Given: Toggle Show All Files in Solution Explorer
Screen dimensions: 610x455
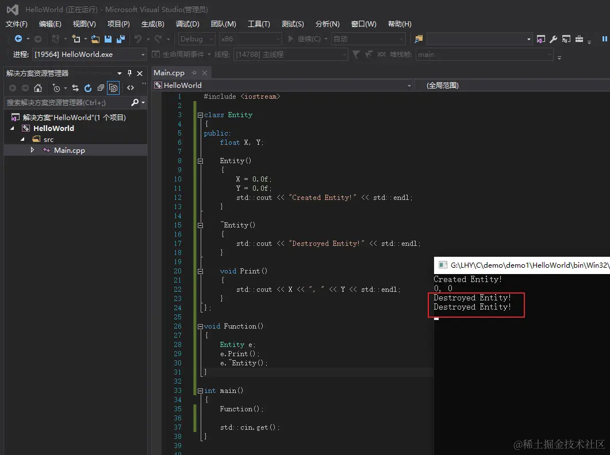Looking at the screenshot, I should (x=113, y=88).
